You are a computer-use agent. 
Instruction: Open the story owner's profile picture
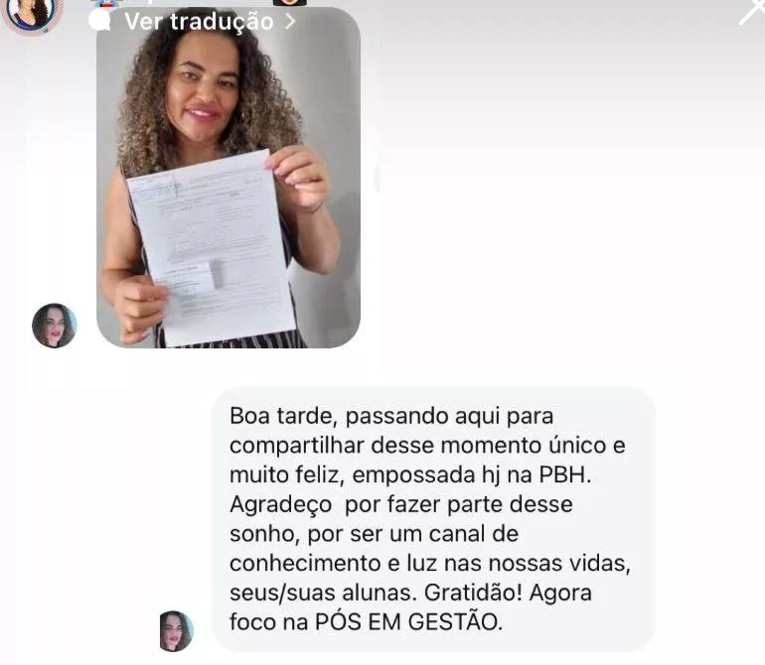point(32,16)
